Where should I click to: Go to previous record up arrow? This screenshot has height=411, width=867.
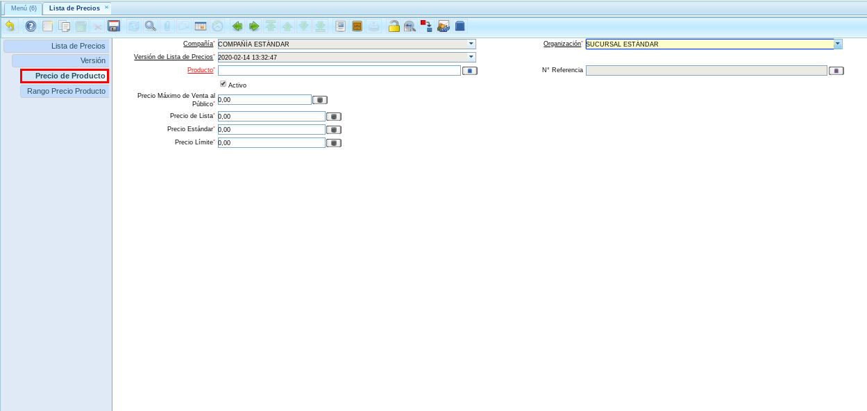click(x=287, y=26)
